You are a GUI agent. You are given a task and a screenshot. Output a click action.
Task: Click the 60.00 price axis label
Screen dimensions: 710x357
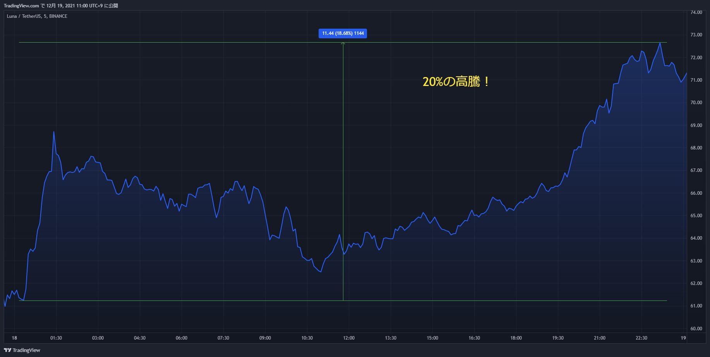[696, 329]
